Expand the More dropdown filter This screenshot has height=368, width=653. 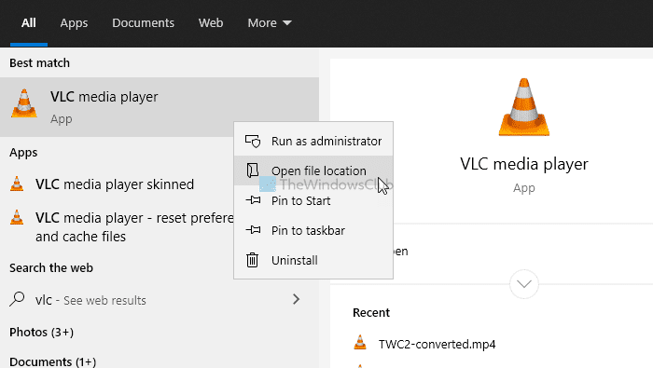(x=270, y=23)
